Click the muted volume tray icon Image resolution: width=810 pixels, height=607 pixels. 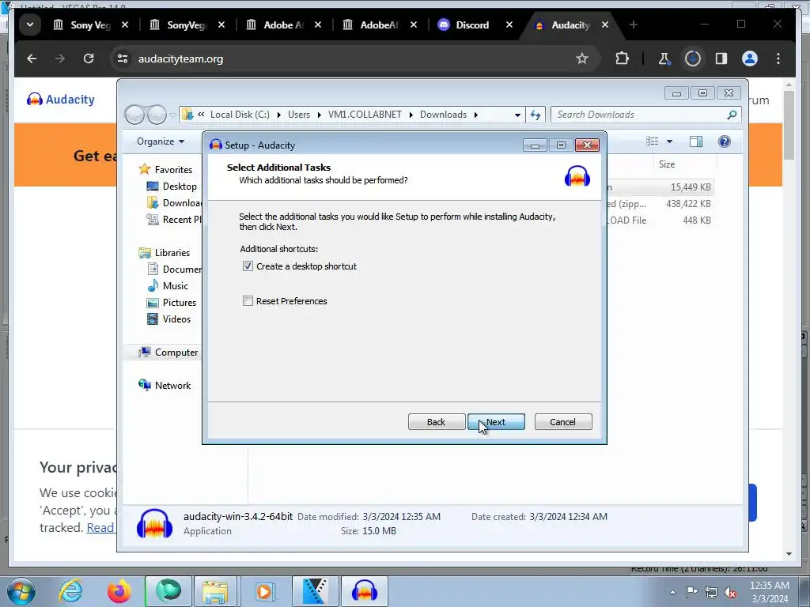(730, 593)
